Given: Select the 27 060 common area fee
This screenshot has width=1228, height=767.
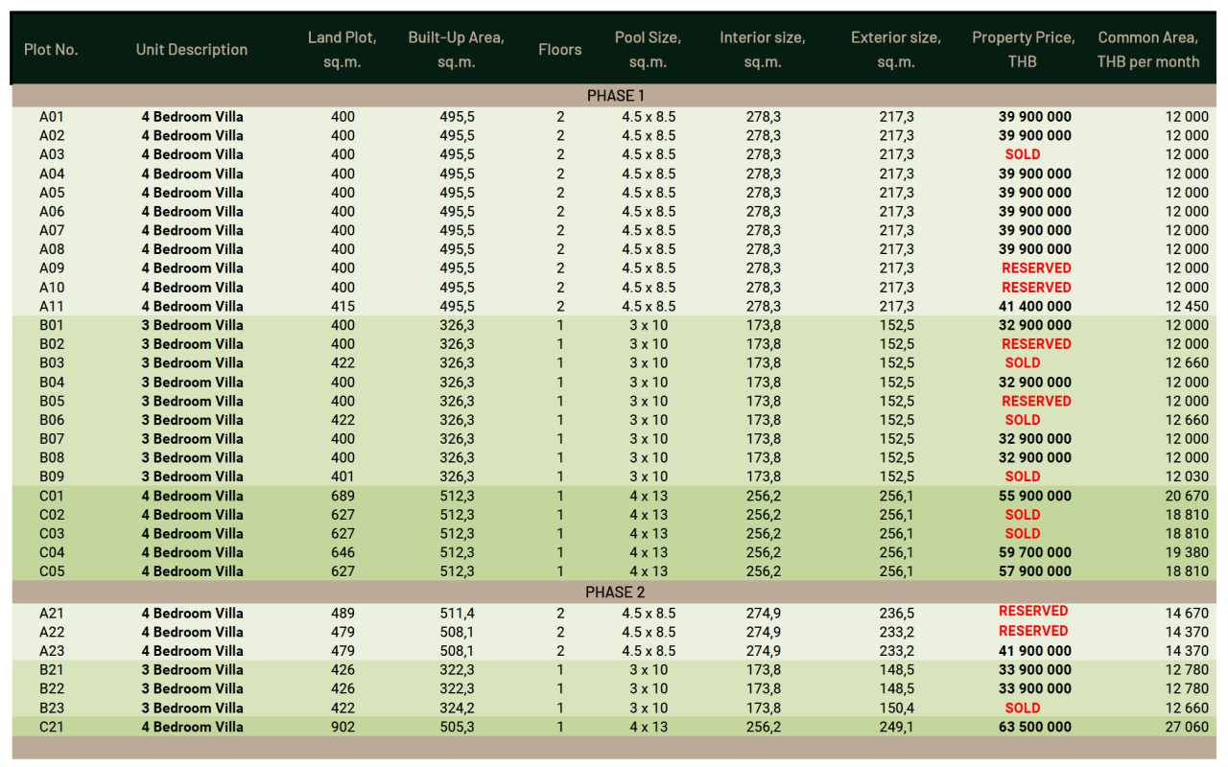Looking at the screenshot, I should pyautogui.click(x=1186, y=727).
